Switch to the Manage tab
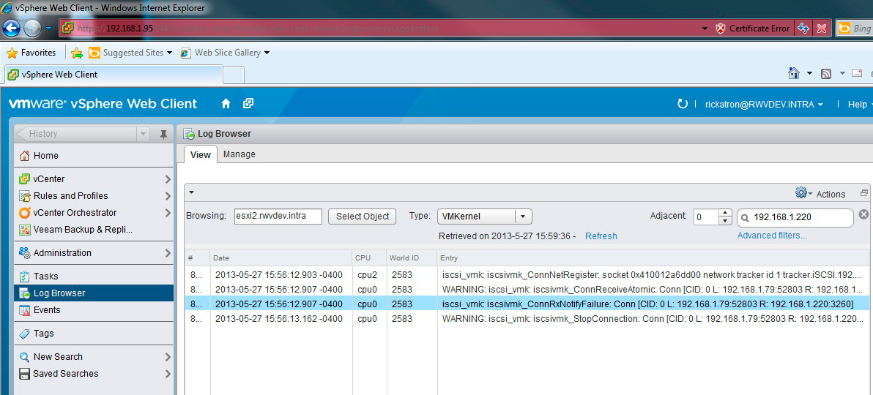This screenshot has height=395, width=873. pos(239,154)
